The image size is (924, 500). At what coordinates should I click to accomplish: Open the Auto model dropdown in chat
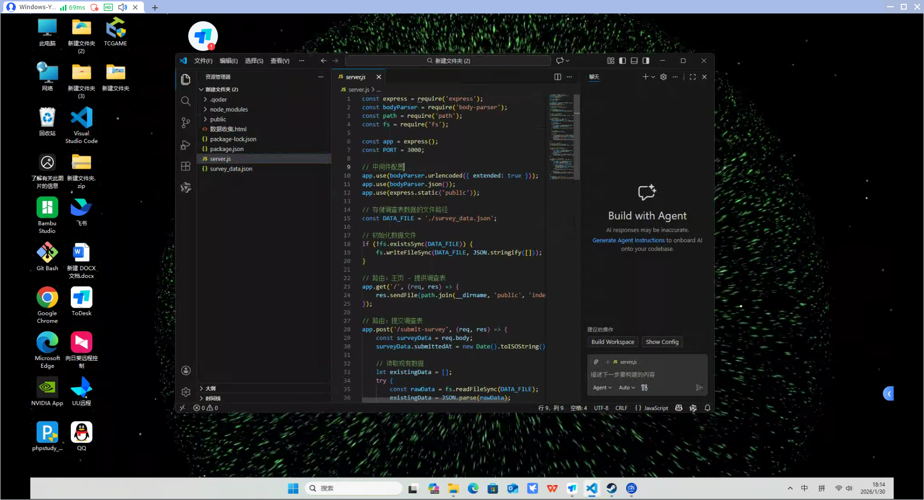627,387
